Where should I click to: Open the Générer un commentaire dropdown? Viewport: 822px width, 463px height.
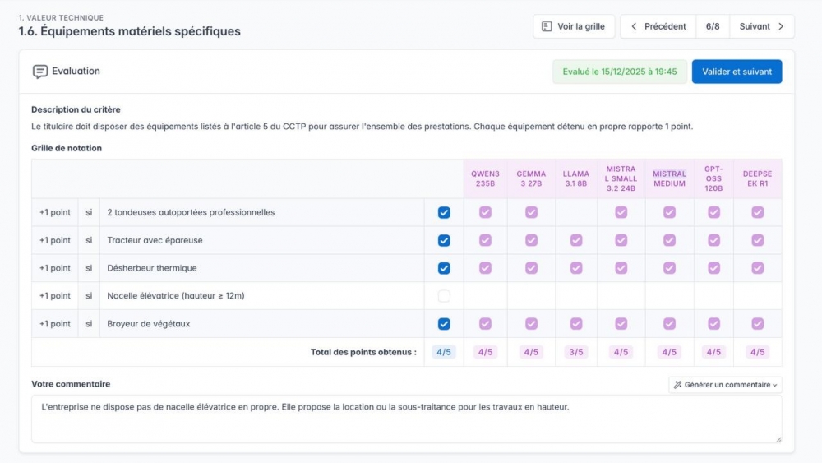(725, 385)
